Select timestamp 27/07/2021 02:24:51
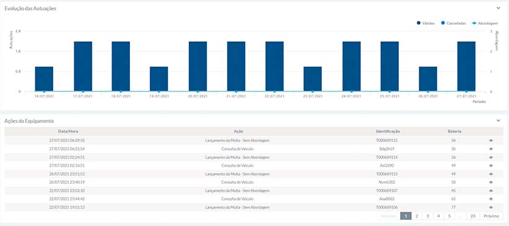The image size is (509, 226). (x=67, y=157)
